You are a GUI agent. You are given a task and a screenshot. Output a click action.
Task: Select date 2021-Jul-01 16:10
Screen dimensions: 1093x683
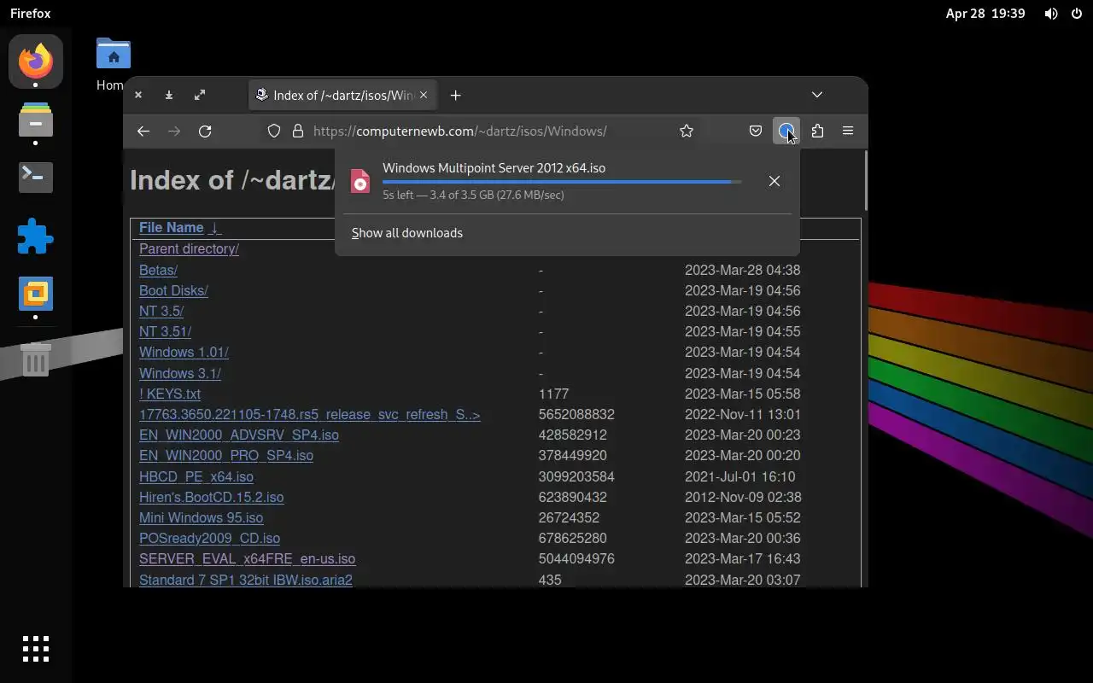(739, 477)
